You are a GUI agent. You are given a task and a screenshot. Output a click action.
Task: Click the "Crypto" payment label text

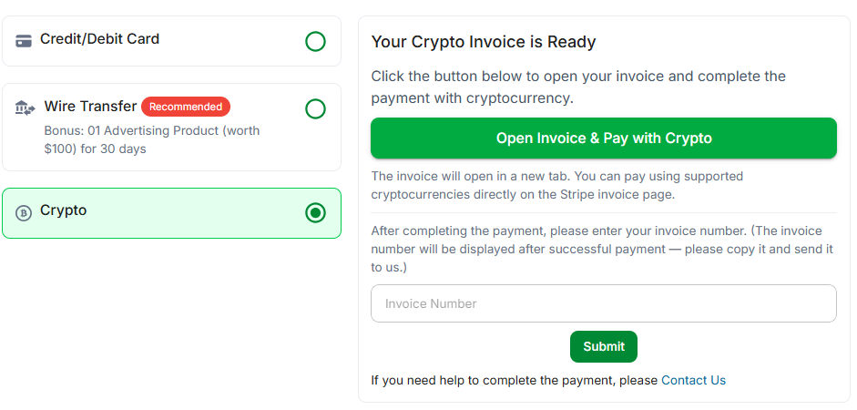point(64,210)
